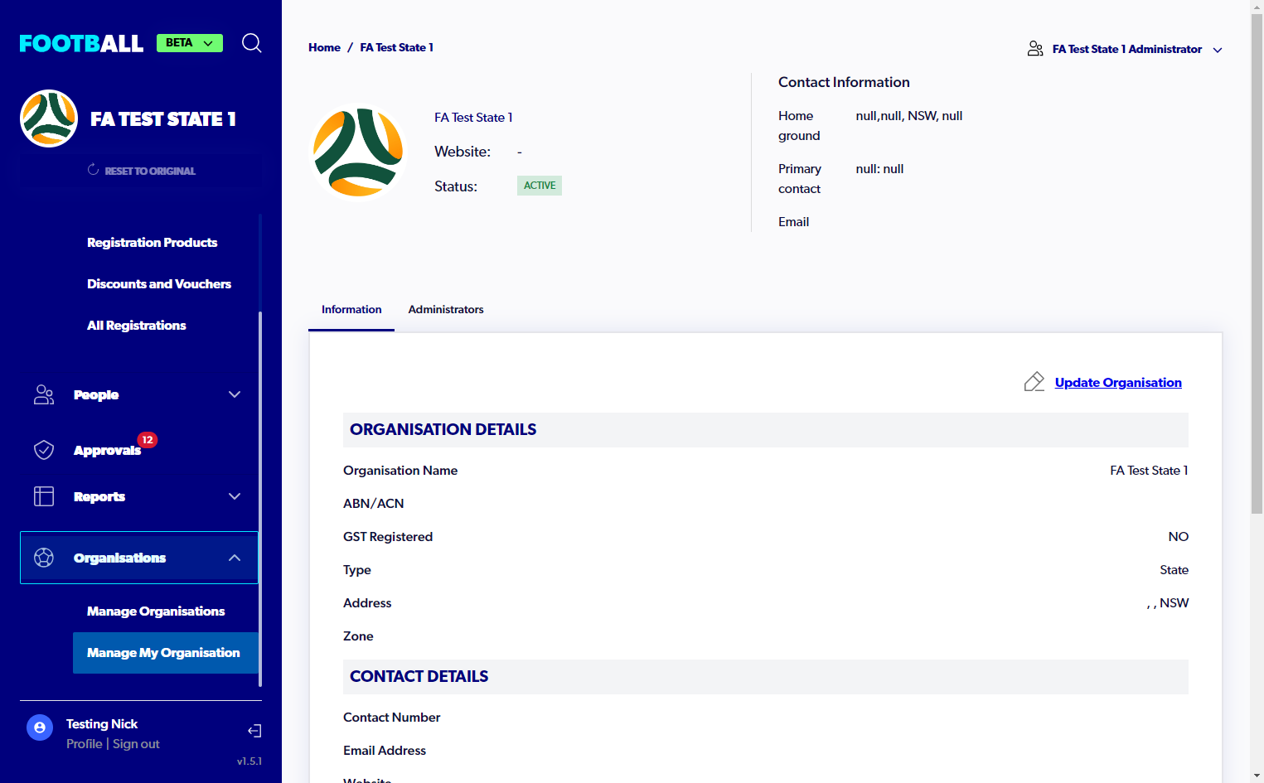Click the sidebar vertical scrollbar
Screen dimensions: 1264x783
(260, 497)
